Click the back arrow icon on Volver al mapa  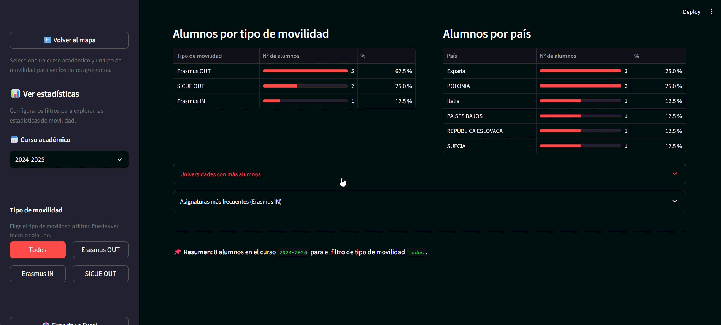click(48, 40)
